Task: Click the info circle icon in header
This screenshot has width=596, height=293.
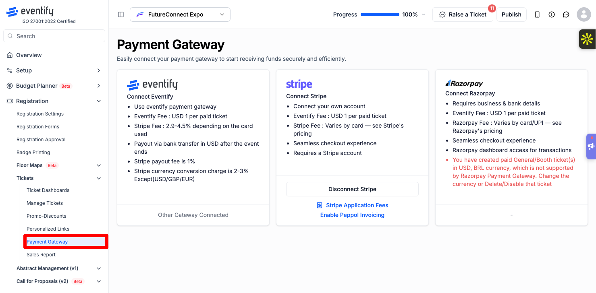Action: pos(552,14)
